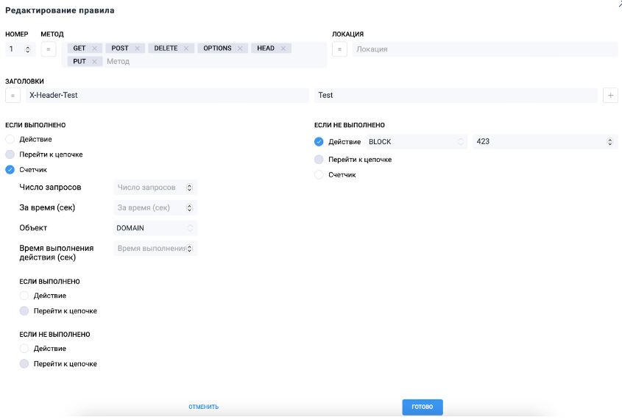Click the Отменить link
The image size is (622, 420).
(x=203, y=407)
